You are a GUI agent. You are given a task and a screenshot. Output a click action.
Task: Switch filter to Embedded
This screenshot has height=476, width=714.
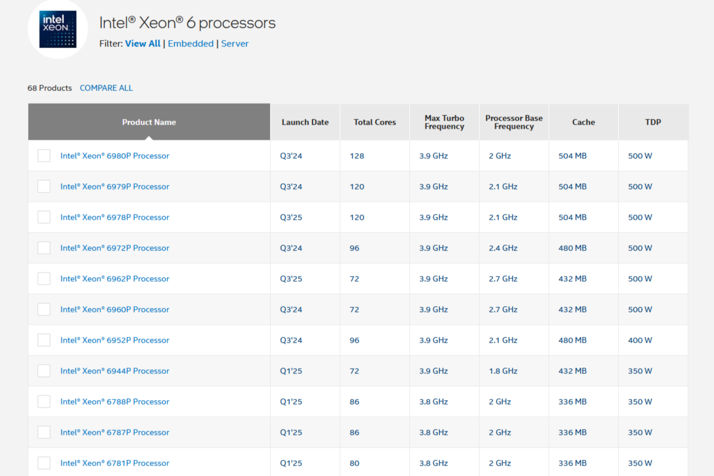pyautogui.click(x=190, y=43)
